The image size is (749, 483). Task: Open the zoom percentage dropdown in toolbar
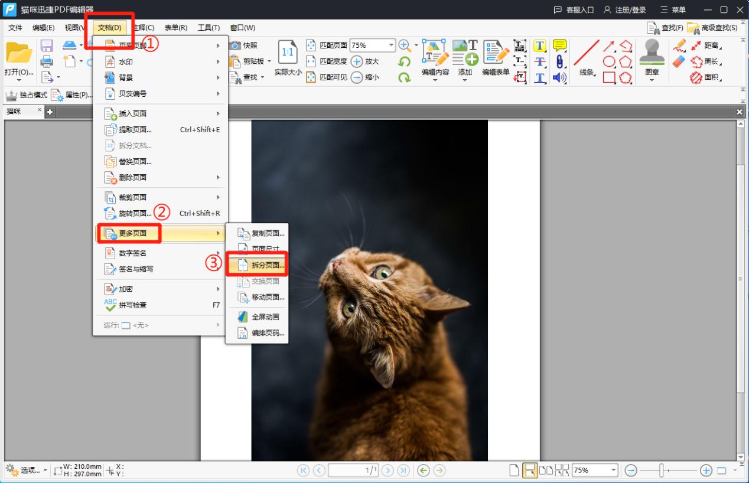(x=391, y=45)
